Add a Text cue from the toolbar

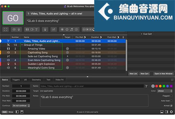pos(37,30)
